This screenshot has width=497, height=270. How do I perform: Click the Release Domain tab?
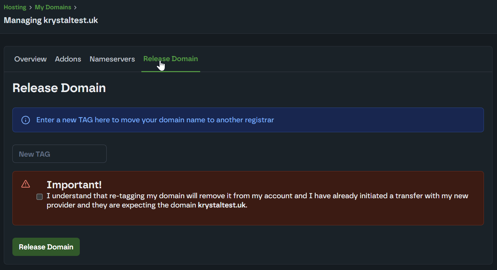(x=171, y=59)
